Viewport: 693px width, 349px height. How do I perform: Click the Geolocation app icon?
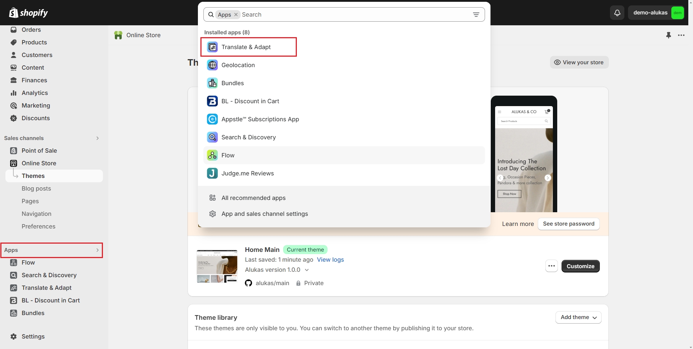[x=212, y=65]
